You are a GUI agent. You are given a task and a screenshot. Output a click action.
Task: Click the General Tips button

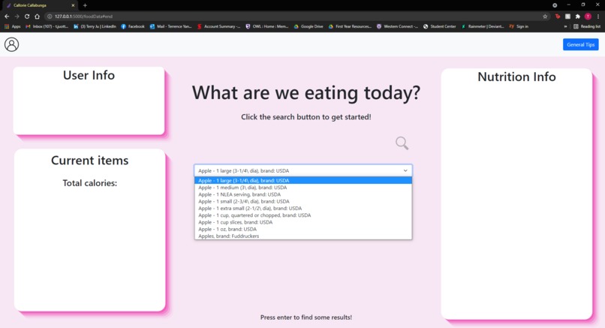(x=580, y=44)
